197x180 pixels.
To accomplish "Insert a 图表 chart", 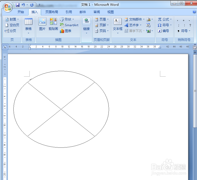I will [x=66, y=31].
